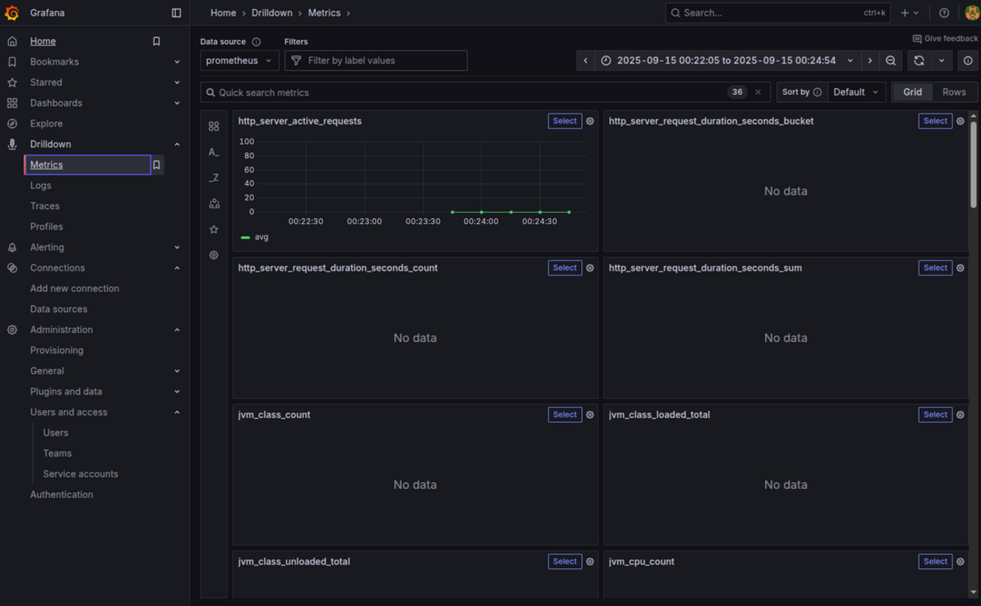This screenshot has width=981, height=606.
Task: Collapse the Users and access chevron
Action: click(177, 412)
